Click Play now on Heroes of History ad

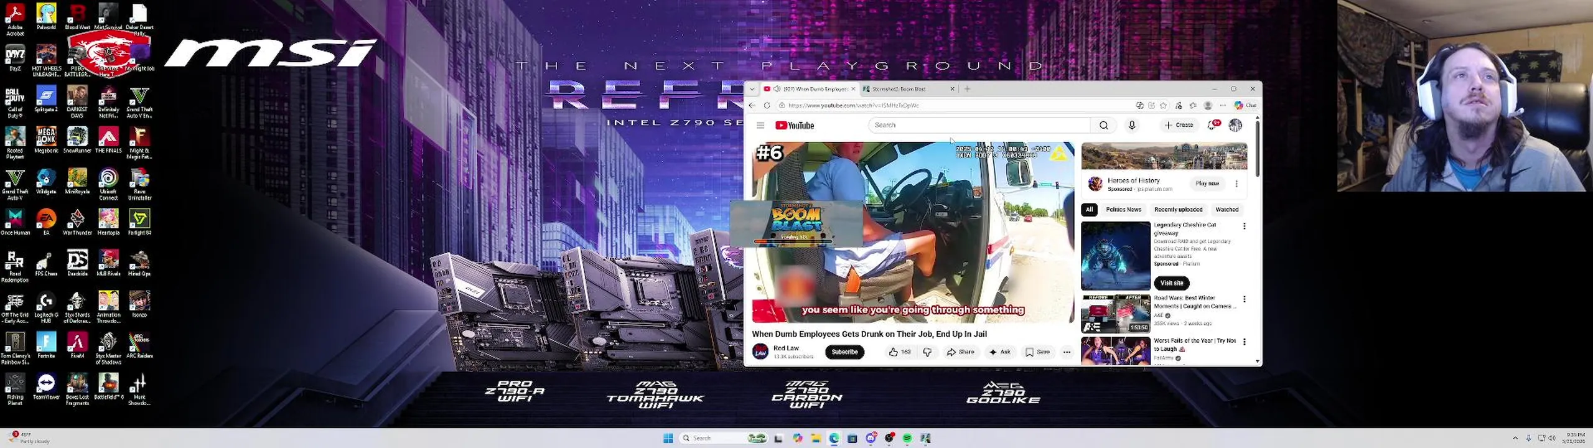click(1207, 184)
